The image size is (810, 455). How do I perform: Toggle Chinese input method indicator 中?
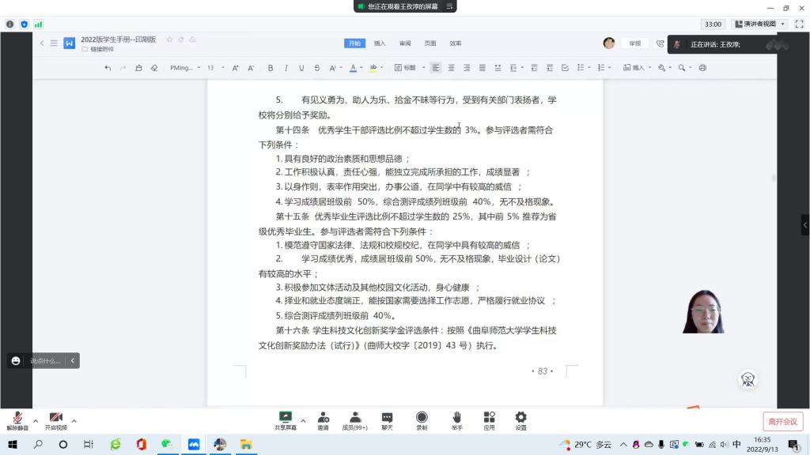point(736,445)
